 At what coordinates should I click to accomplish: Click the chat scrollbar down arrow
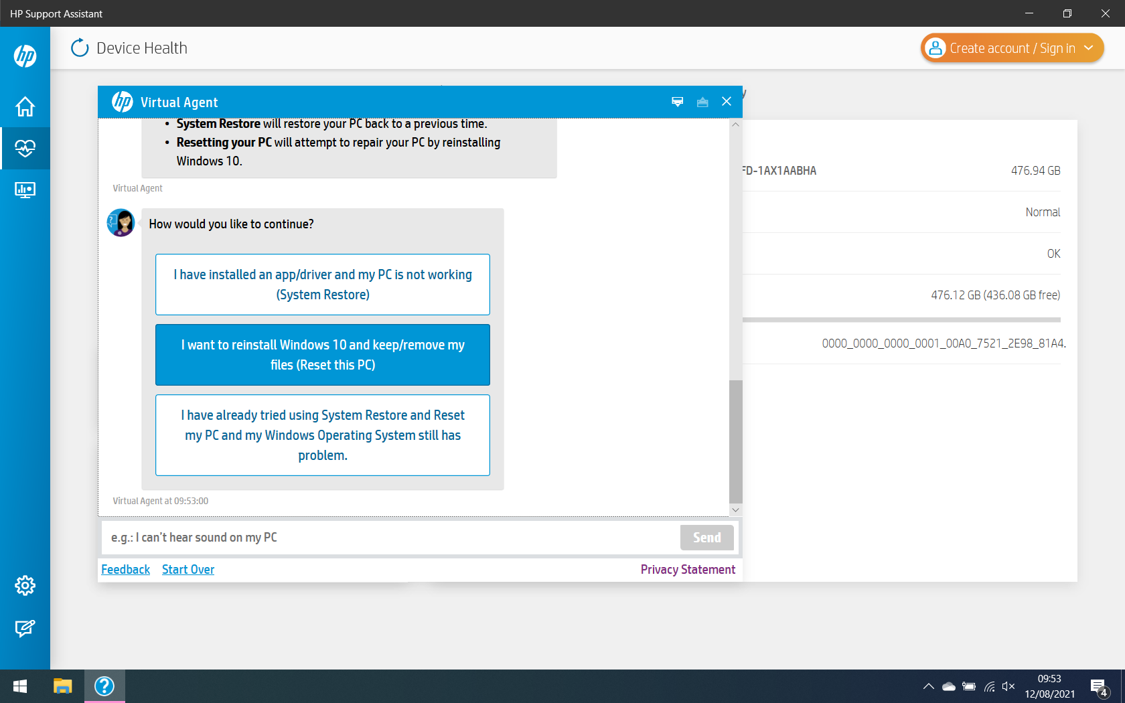(x=735, y=510)
